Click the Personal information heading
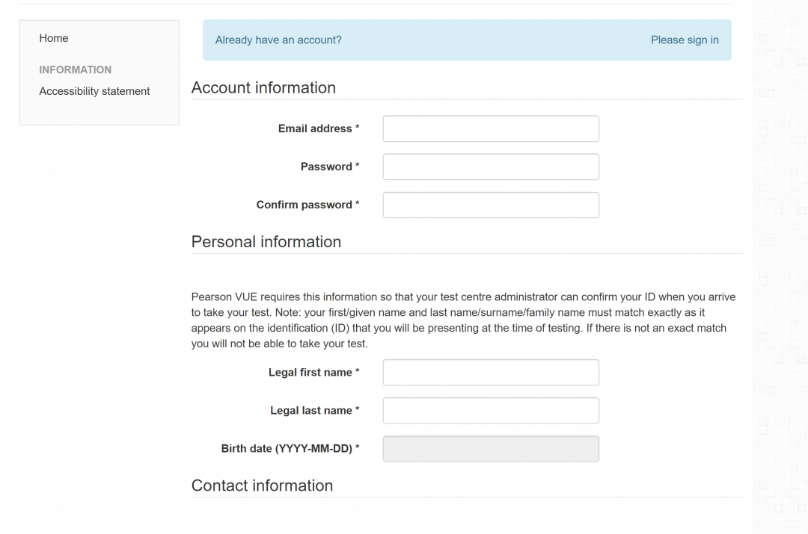 (266, 242)
